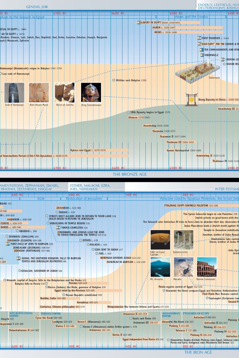This screenshot has width=239, height=358.
Task: Click the icon beside SLAVERY IN EGYPT
Action: 138,22
